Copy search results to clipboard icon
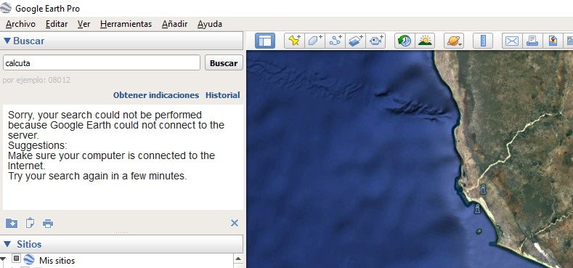 tap(30, 223)
